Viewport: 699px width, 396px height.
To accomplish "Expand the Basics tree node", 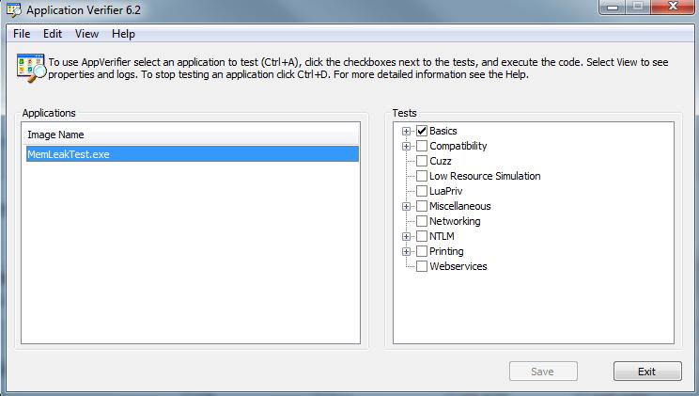I will coord(407,131).
